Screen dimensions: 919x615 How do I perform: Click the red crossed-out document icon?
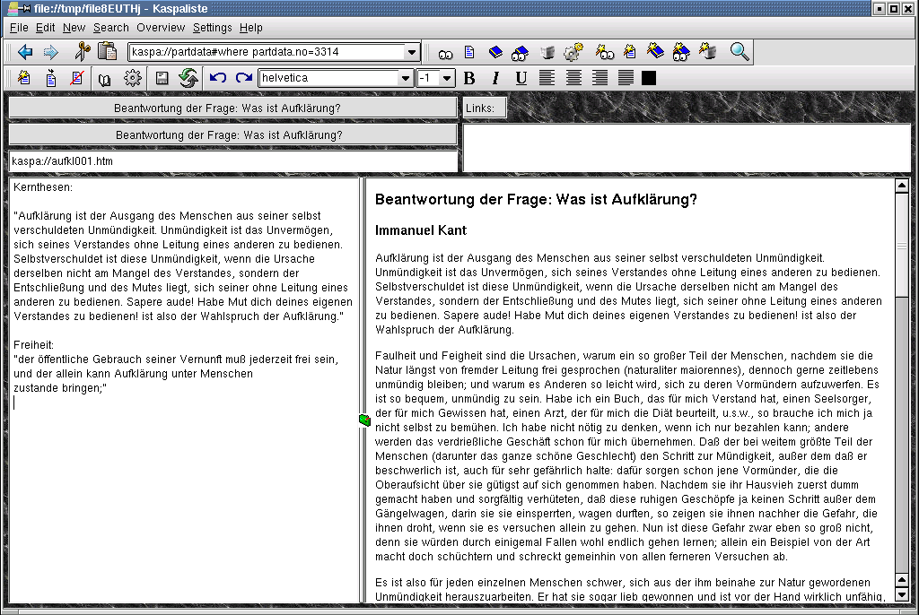pyautogui.click(x=77, y=78)
